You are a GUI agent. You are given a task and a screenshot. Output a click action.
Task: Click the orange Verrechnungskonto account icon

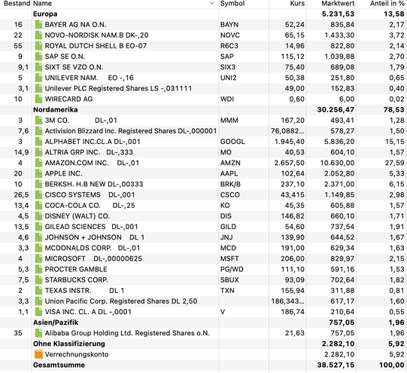[x=38, y=355]
